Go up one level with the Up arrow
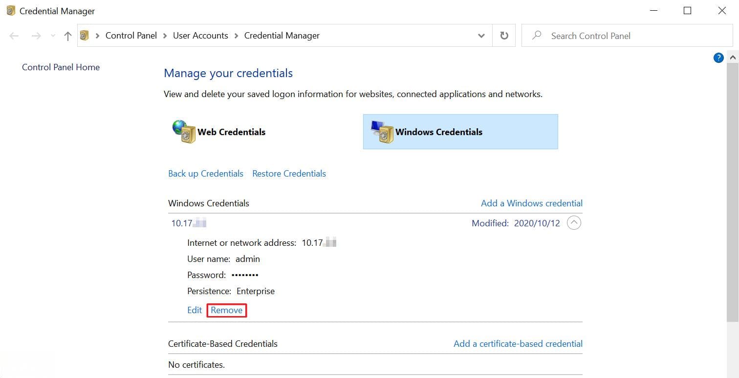Screen dimensions: 739x378 [x=68, y=36]
